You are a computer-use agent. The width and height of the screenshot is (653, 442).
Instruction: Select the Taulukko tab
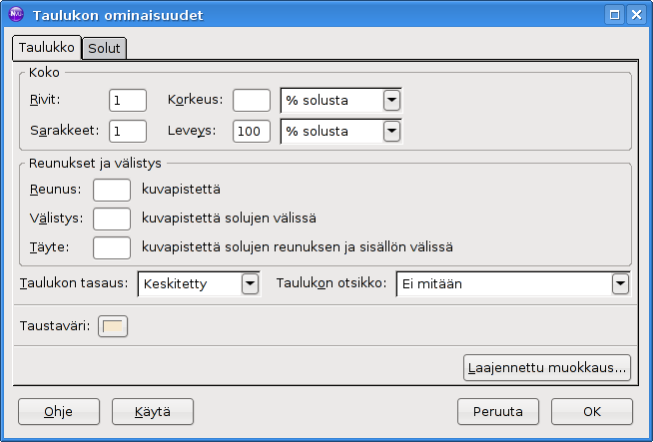47,47
